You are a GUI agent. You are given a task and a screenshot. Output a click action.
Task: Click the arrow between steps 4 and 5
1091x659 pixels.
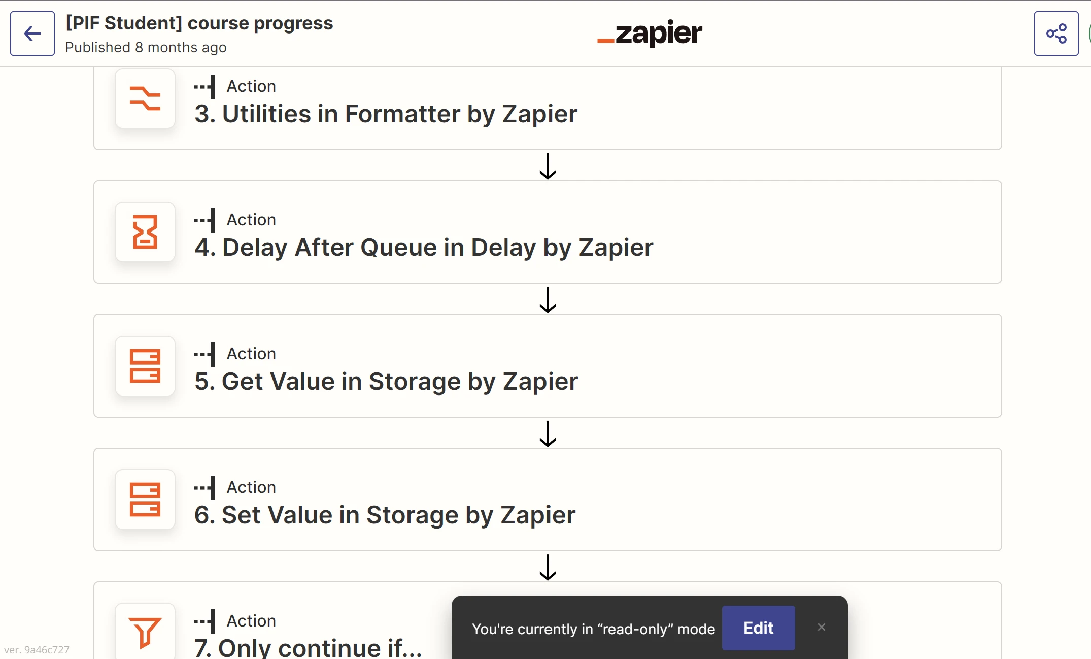tap(548, 300)
